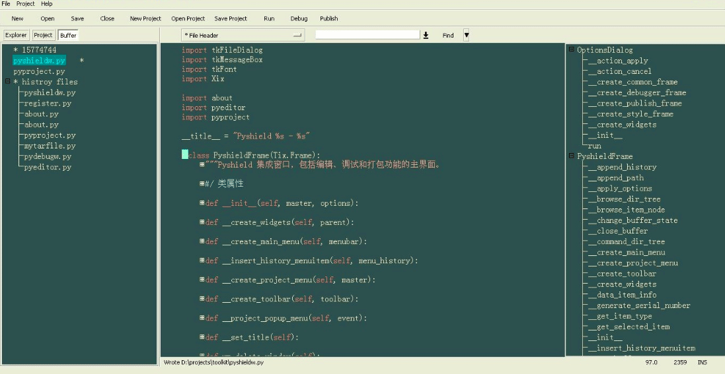Jump to __create_publish_frame in outline

tap(635, 103)
